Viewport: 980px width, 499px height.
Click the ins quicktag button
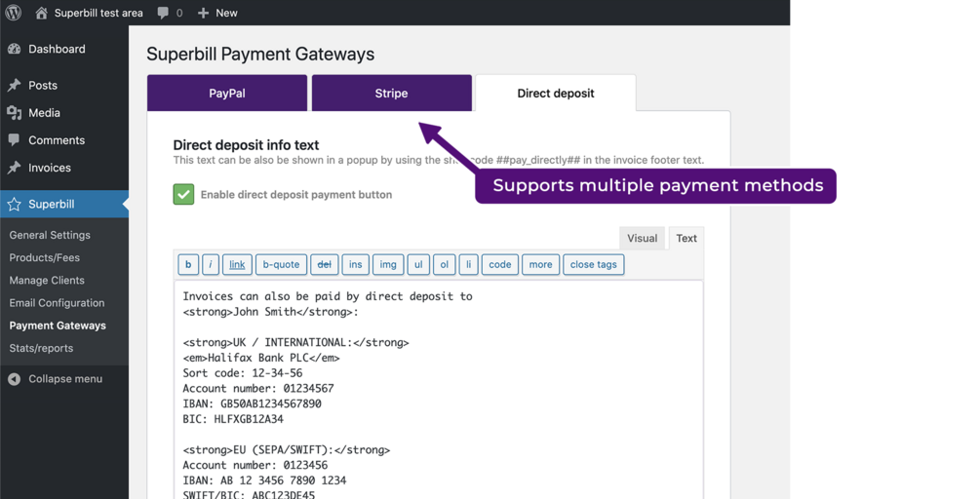tap(356, 264)
